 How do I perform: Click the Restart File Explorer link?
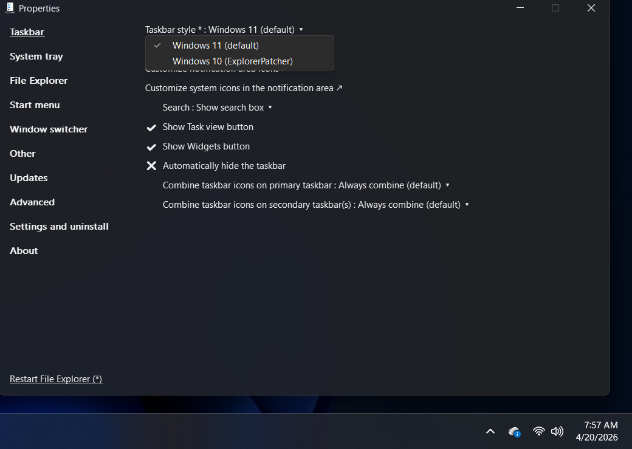pos(55,379)
